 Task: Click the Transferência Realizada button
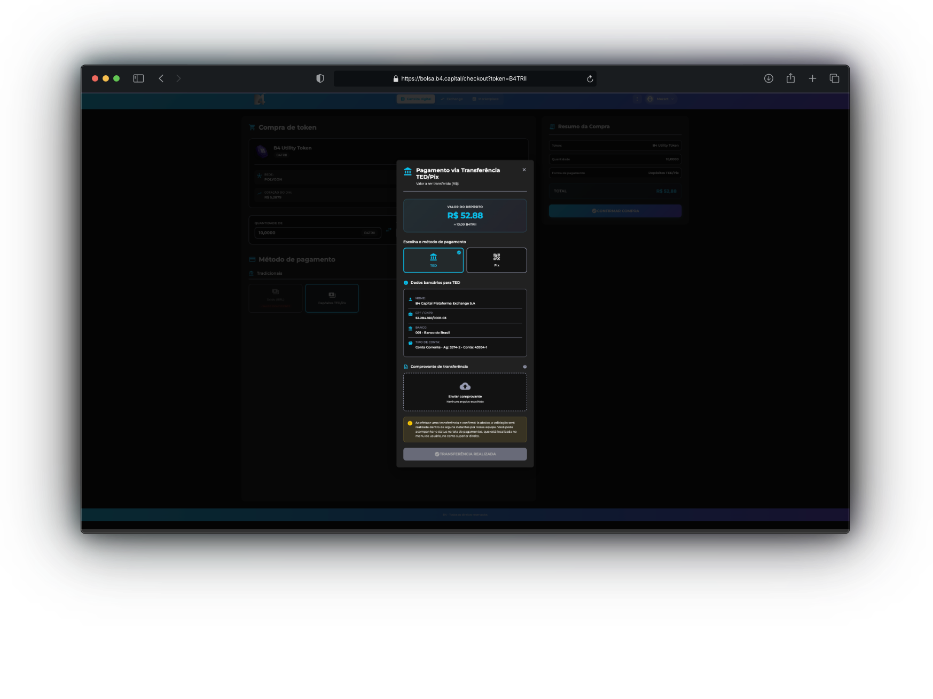pyautogui.click(x=465, y=454)
